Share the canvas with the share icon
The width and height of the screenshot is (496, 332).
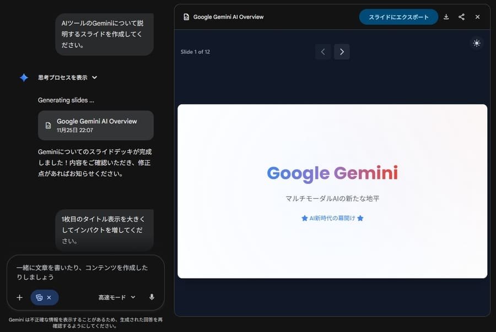[x=462, y=17]
